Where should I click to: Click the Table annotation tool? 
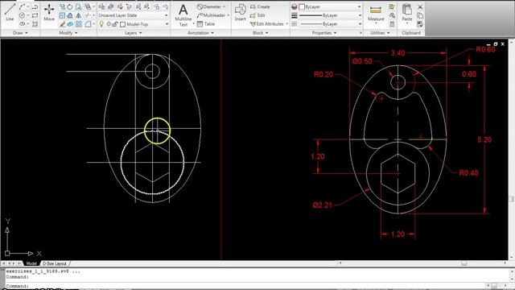tap(206, 24)
